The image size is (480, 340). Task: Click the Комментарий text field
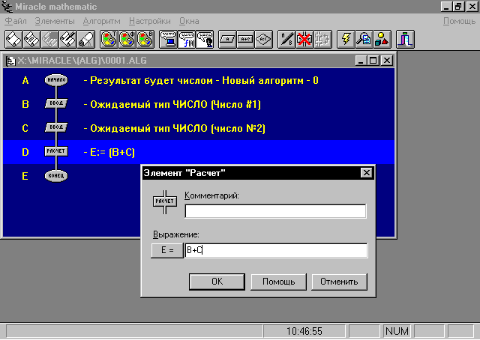click(x=275, y=211)
